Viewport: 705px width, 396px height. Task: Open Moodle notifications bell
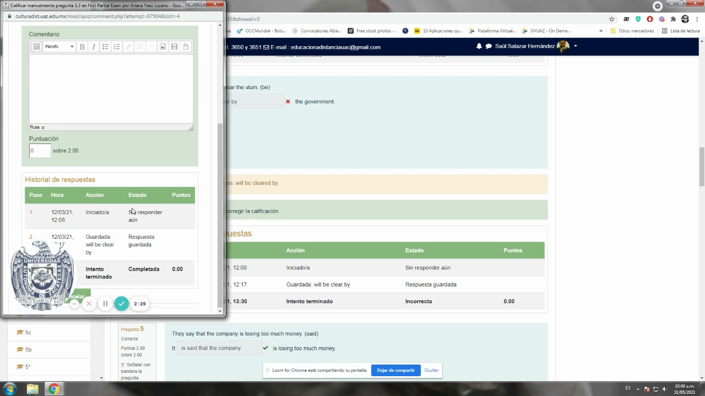point(479,46)
